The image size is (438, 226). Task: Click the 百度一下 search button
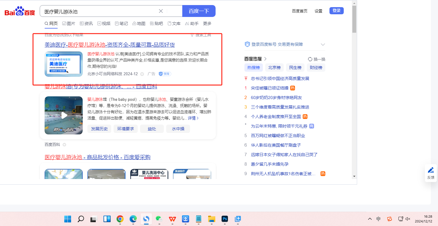[x=199, y=11]
